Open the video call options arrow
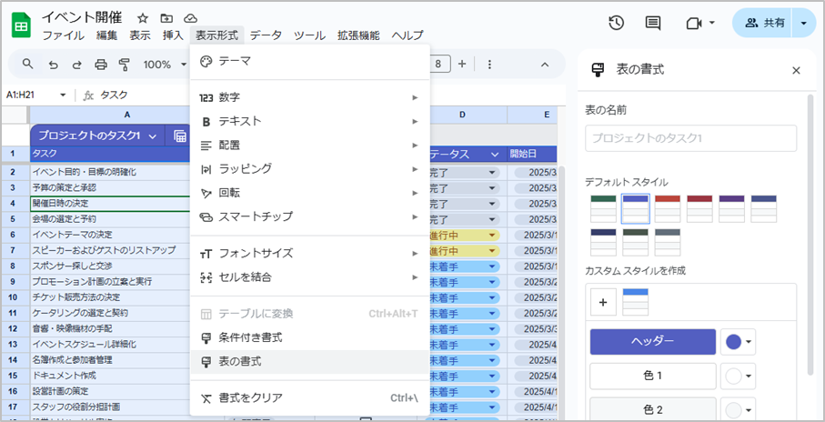 tap(712, 23)
